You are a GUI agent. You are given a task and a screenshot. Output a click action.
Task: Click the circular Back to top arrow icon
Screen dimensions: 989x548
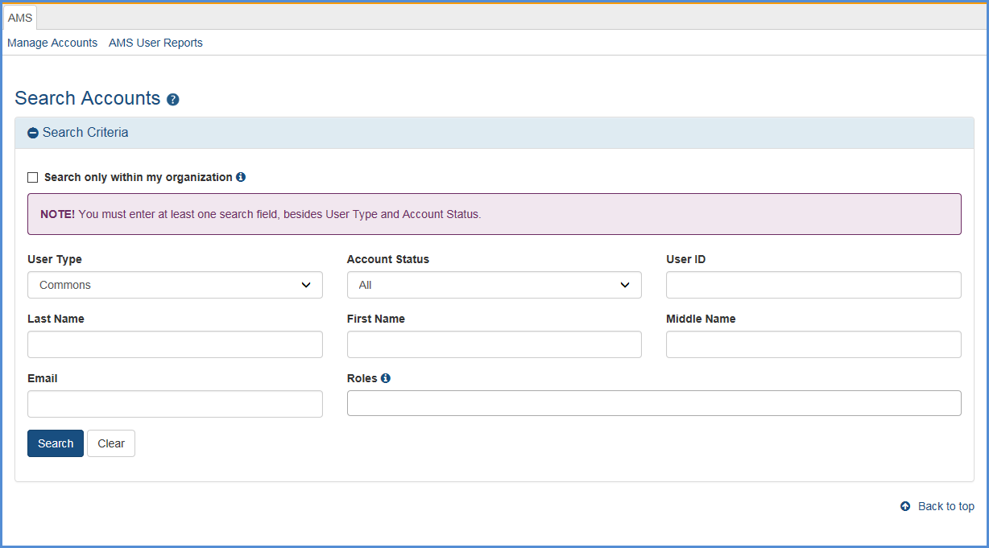[904, 506]
